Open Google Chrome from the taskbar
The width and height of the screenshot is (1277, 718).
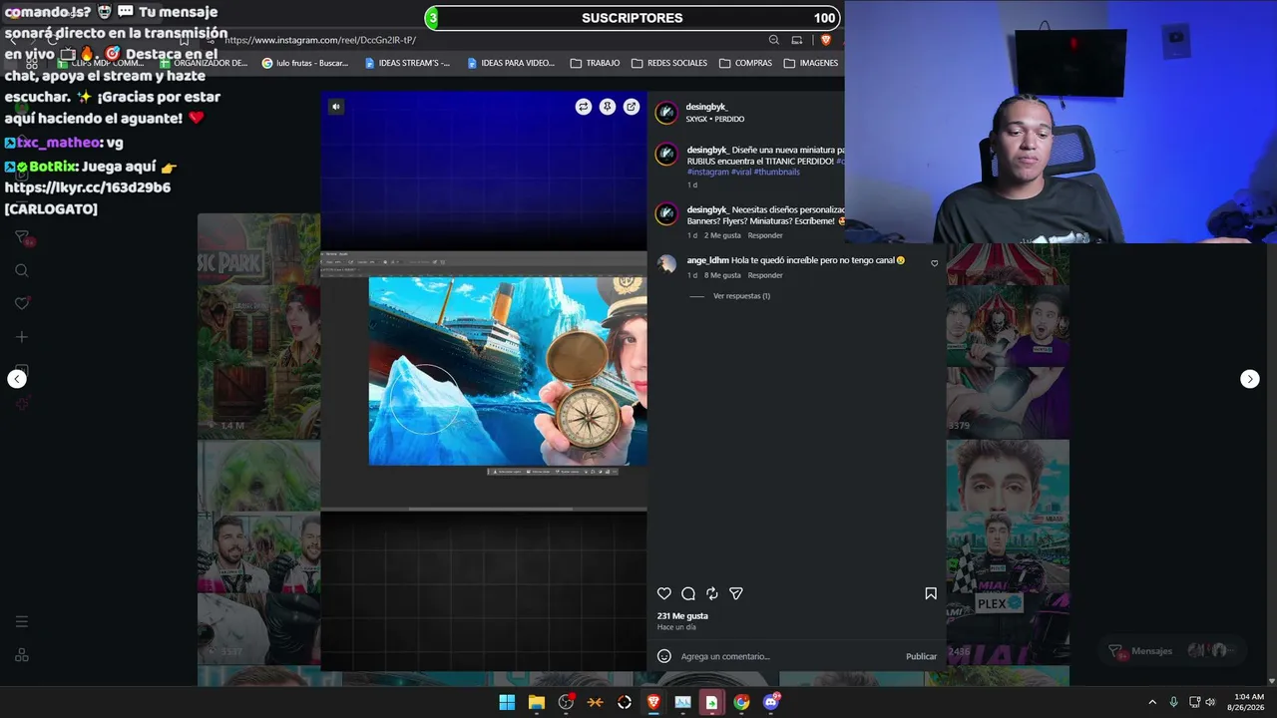(x=741, y=702)
